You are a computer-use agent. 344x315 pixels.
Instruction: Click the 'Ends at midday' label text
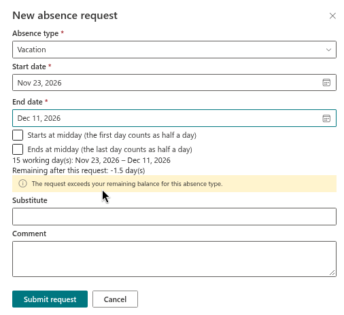coord(110,149)
